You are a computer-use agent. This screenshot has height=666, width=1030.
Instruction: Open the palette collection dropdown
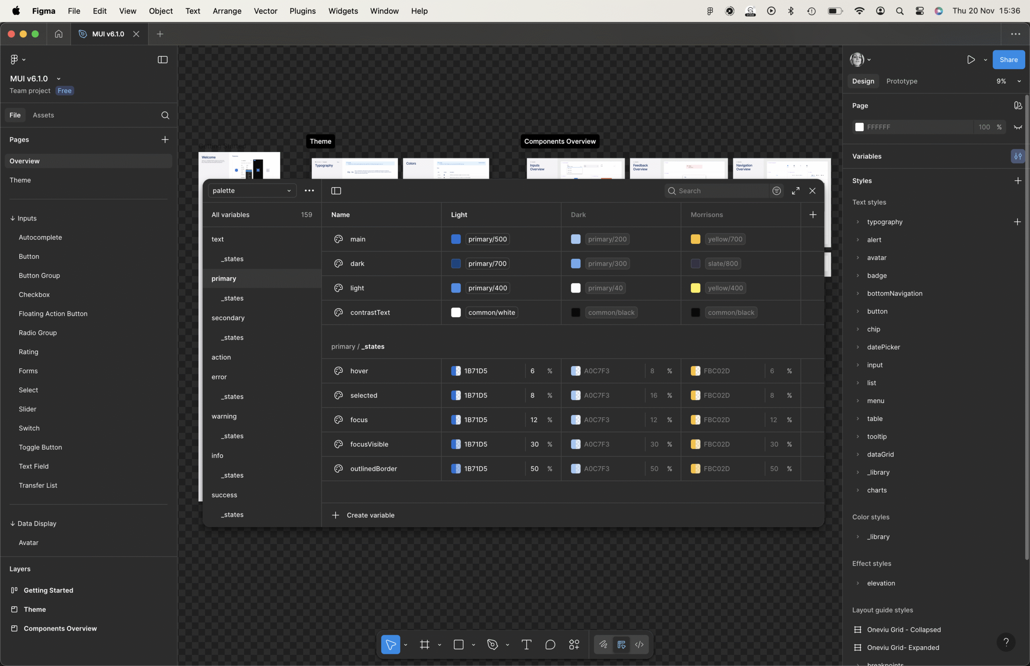pos(252,191)
